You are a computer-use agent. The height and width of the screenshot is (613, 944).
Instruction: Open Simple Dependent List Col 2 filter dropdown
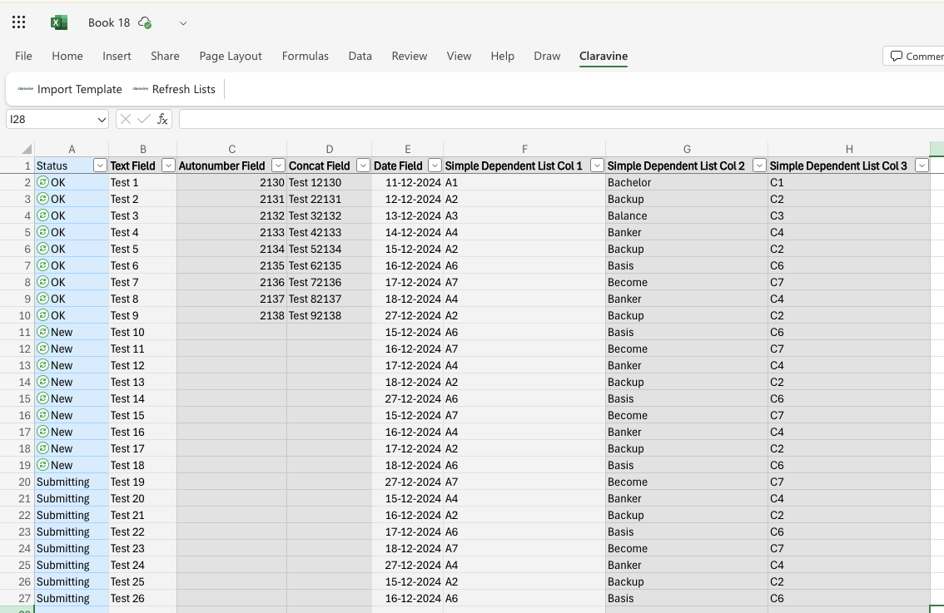tap(760, 166)
